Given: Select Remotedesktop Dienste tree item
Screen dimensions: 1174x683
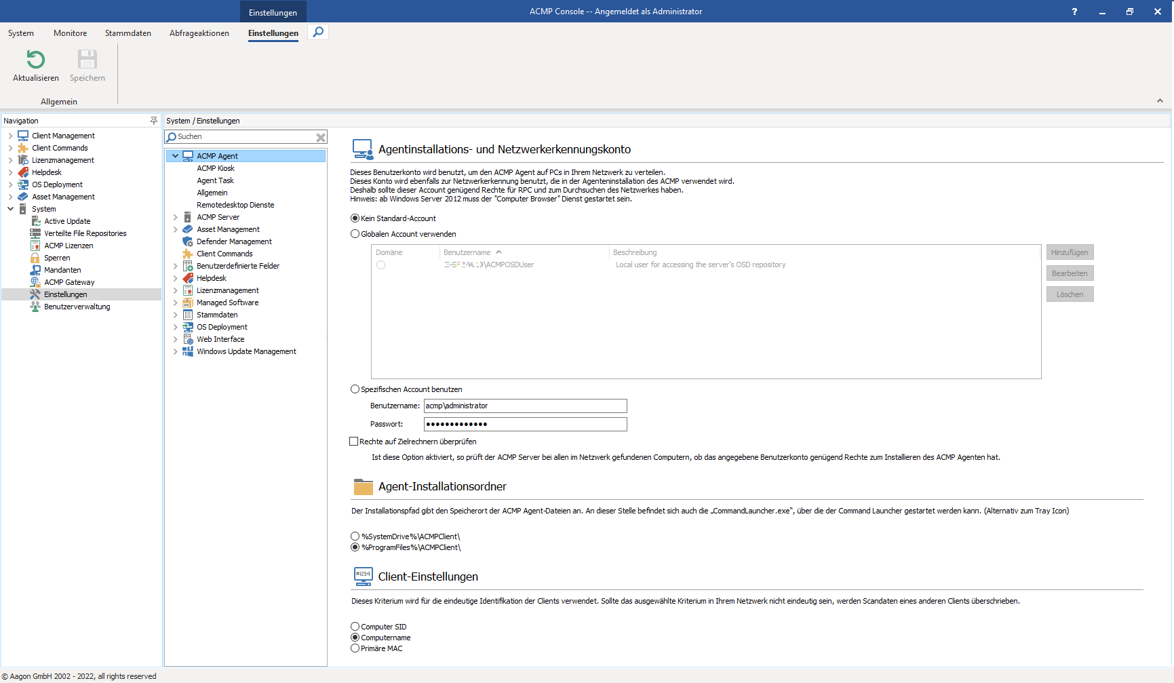Looking at the screenshot, I should tap(235, 205).
